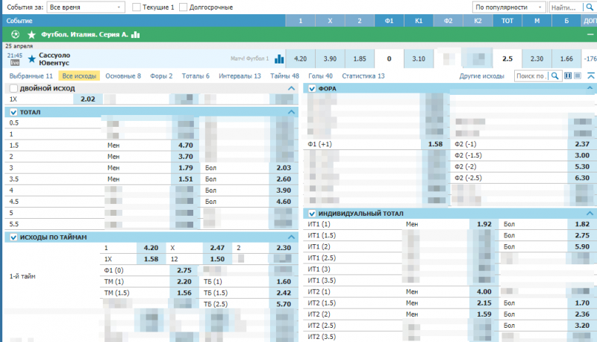Viewport: 597px width, 342px height.
Task: Collapse the Тотал section with chevron
Action: tap(292, 112)
